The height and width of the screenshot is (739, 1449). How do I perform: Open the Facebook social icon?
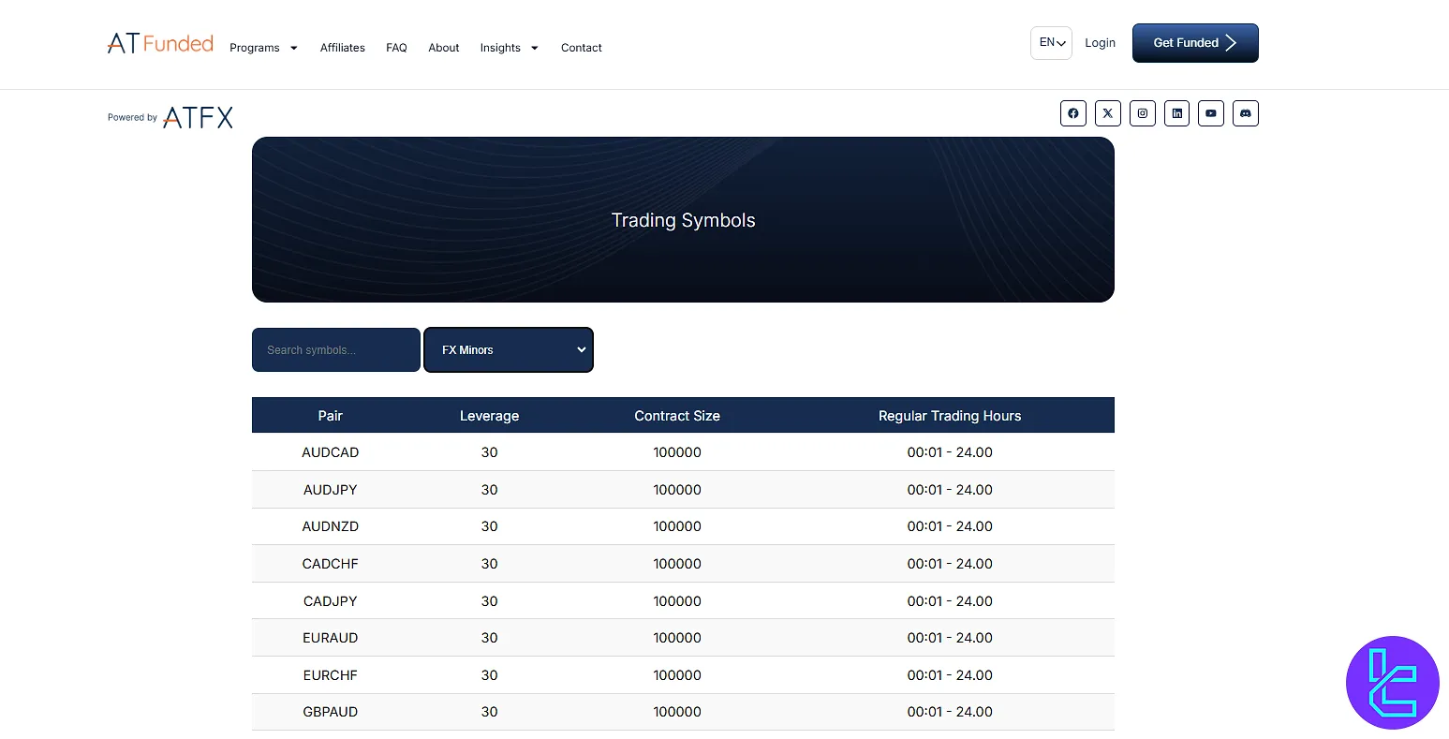click(1073, 113)
